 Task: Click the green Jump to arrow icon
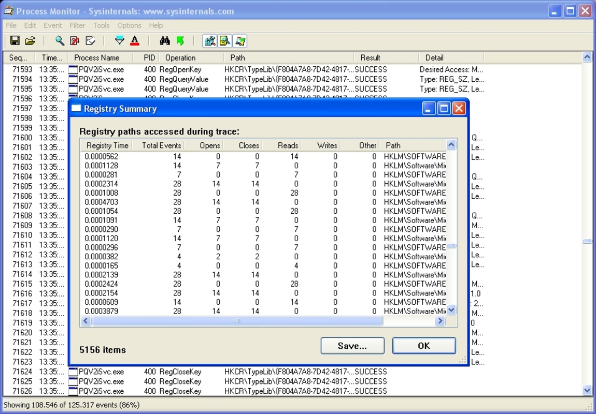click(x=180, y=41)
